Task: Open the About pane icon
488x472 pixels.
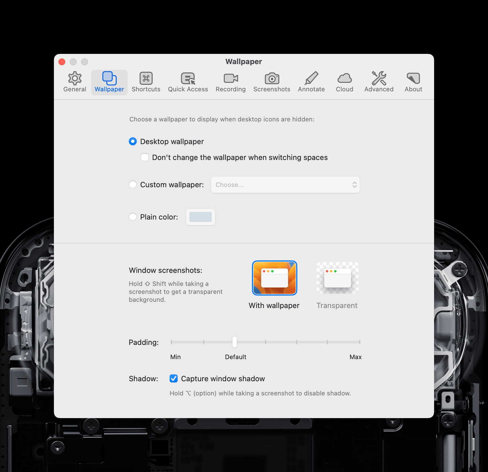Action: coord(413,78)
